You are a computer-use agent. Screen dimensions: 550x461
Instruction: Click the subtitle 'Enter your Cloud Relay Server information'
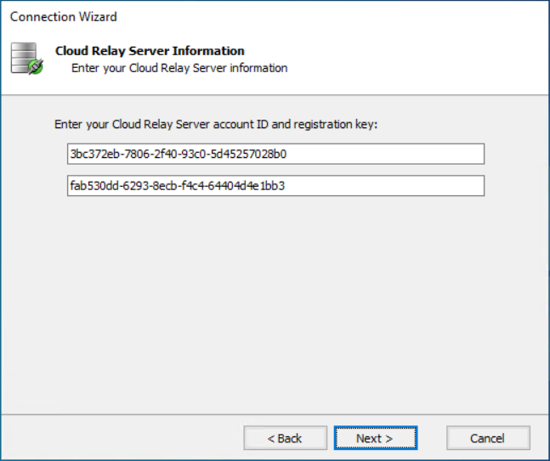(179, 68)
